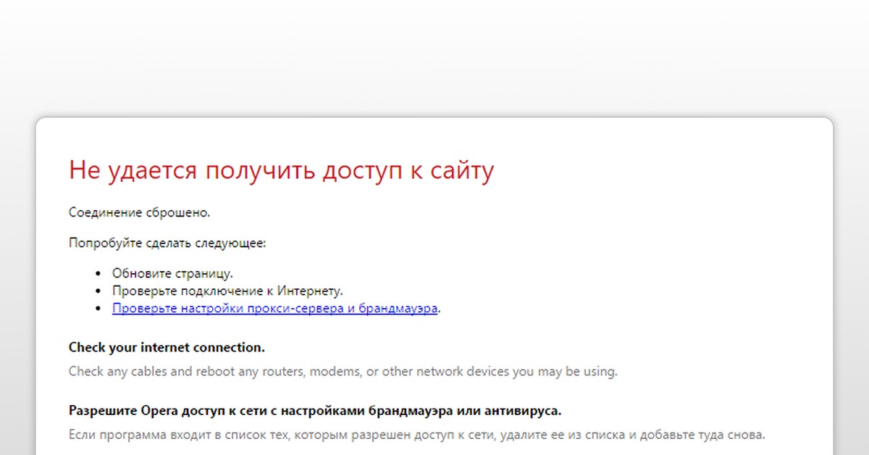
Task: Open the proxy and firewall settings link
Action: pyautogui.click(x=274, y=309)
